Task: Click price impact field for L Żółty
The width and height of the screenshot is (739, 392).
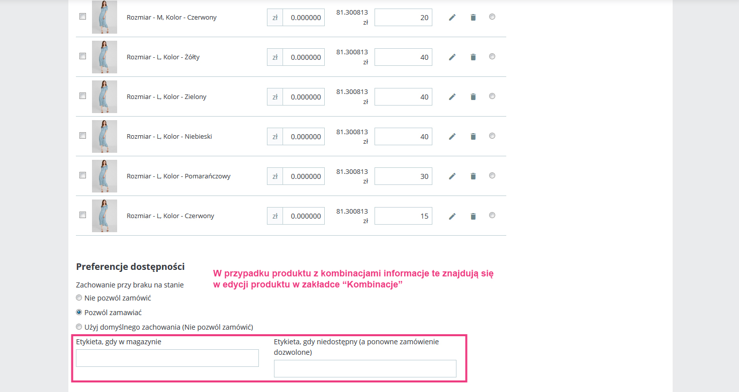Action: [303, 57]
